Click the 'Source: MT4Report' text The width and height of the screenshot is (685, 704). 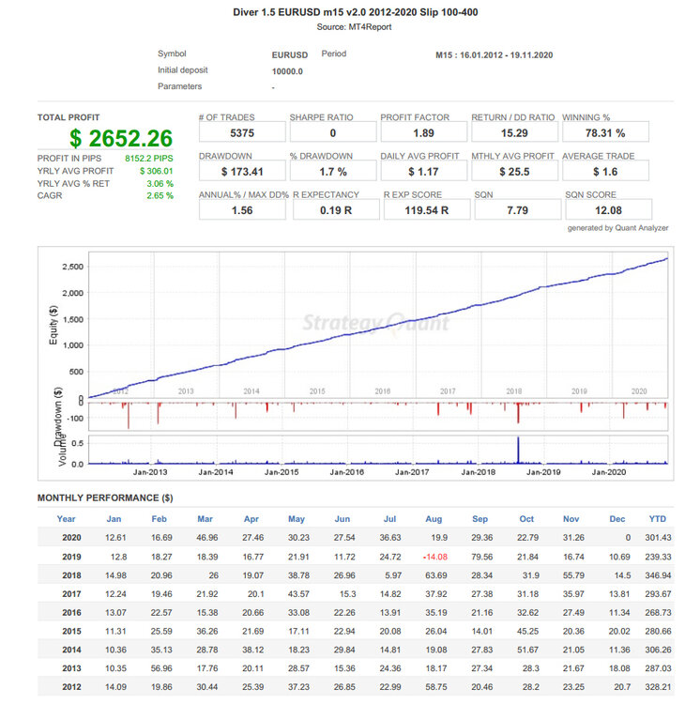[354, 27]
